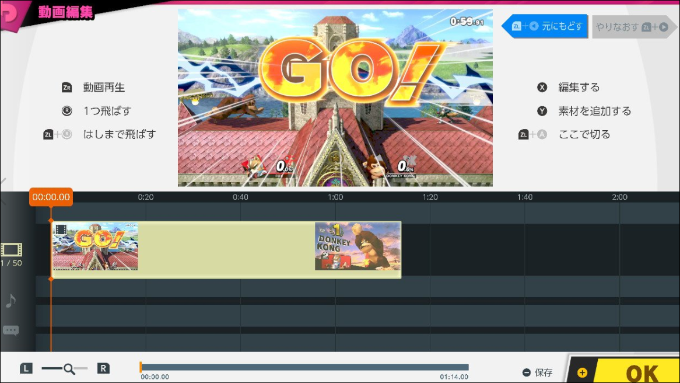Select the video track film icon
680x383 pixels.
(11, 250)
